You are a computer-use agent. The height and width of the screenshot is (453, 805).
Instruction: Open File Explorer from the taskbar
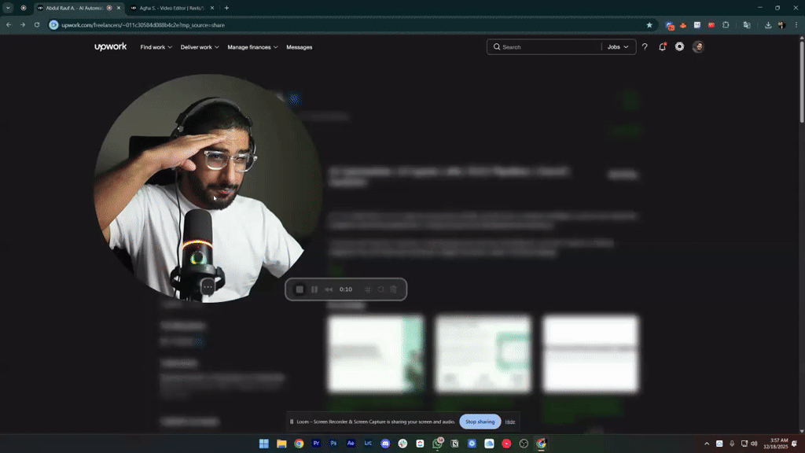tap(281, 444)
